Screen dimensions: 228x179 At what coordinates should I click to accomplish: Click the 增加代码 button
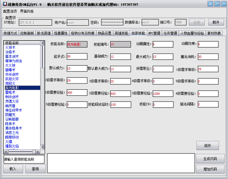(210, 169)
